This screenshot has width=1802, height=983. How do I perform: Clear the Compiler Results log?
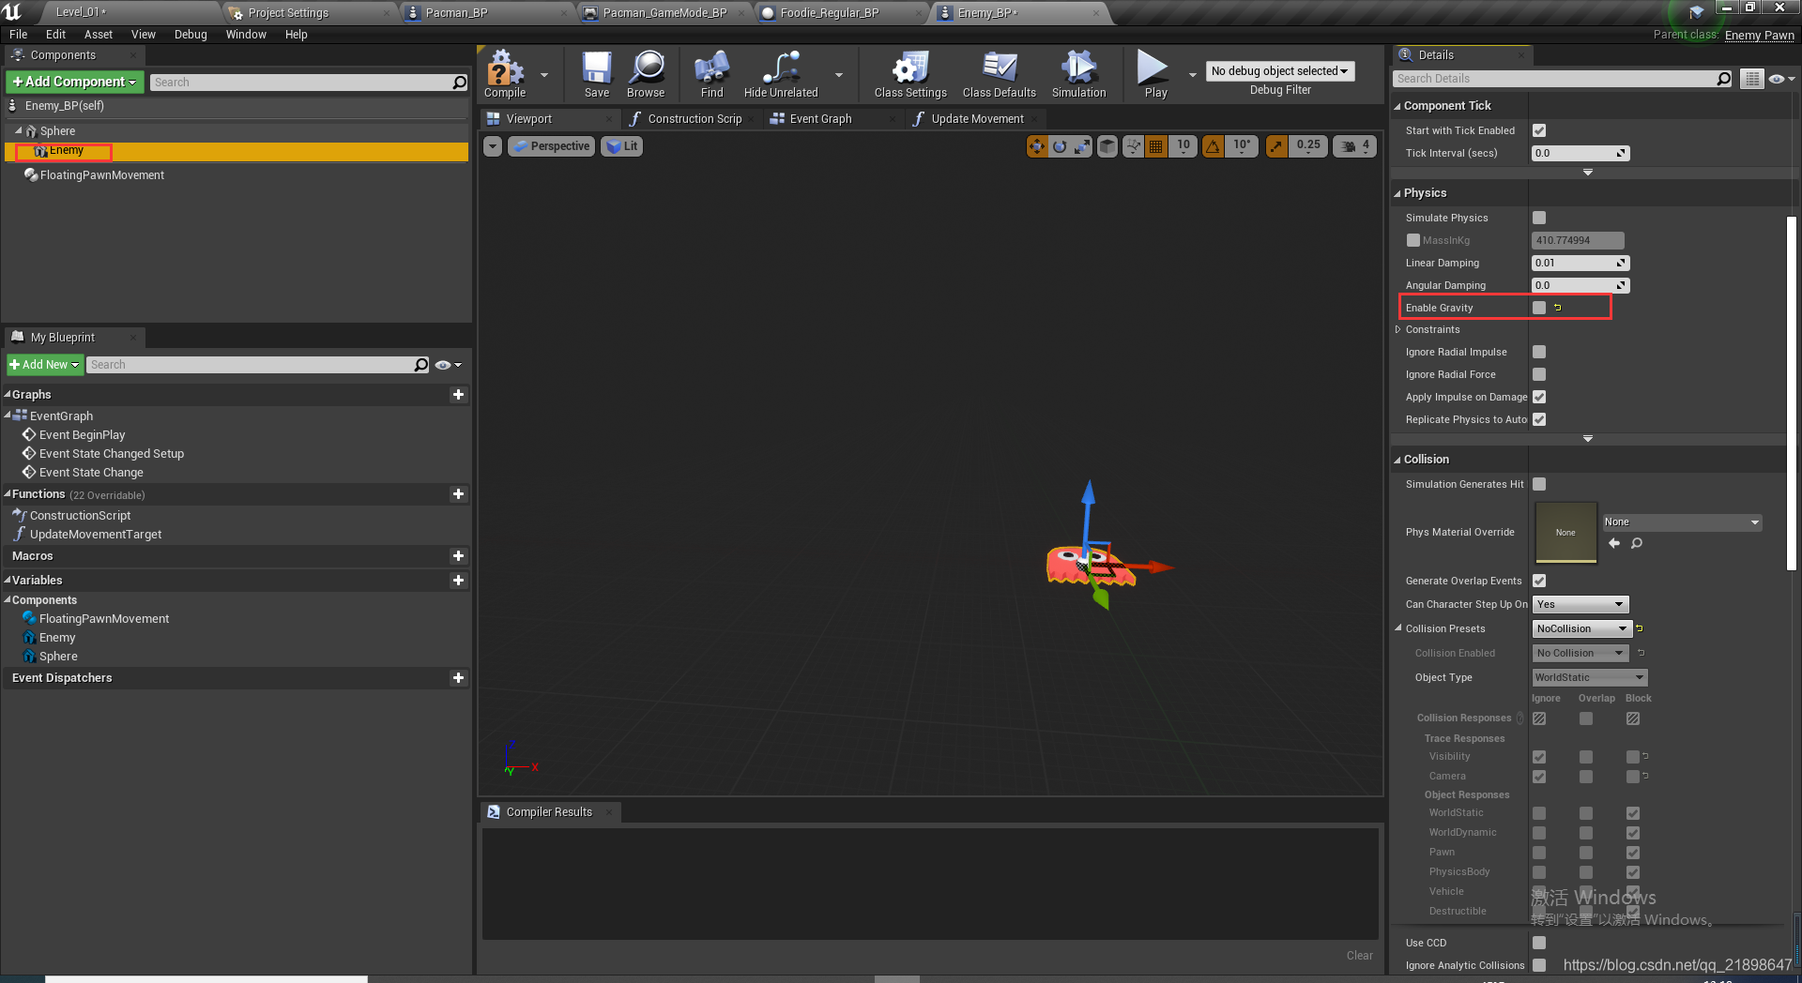tap(1359, 956)
